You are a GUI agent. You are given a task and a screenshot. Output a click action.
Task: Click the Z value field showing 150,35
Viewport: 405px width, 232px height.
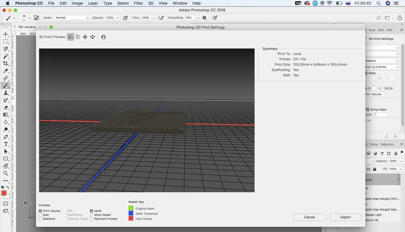click(388, 88)
